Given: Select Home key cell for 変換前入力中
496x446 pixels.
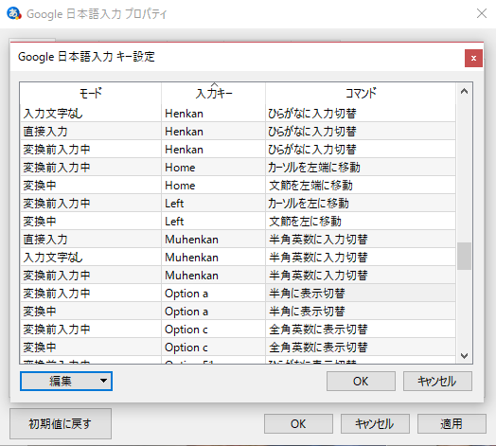Looking at the screenshot, I should tap(214, 168).
